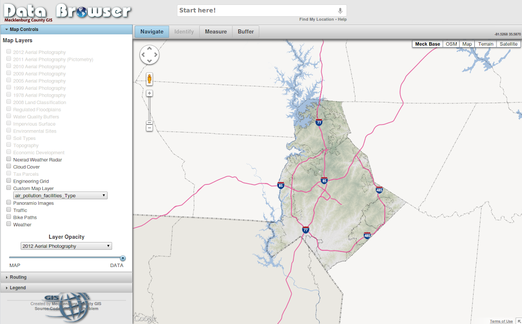Toggle the 2008 Land Classification checkbox
This screenshot has width=522, height=324.
(9, 102)
